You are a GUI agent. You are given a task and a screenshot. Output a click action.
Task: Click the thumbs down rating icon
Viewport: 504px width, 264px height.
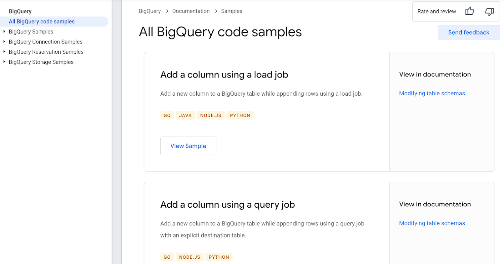click(489, 12)
